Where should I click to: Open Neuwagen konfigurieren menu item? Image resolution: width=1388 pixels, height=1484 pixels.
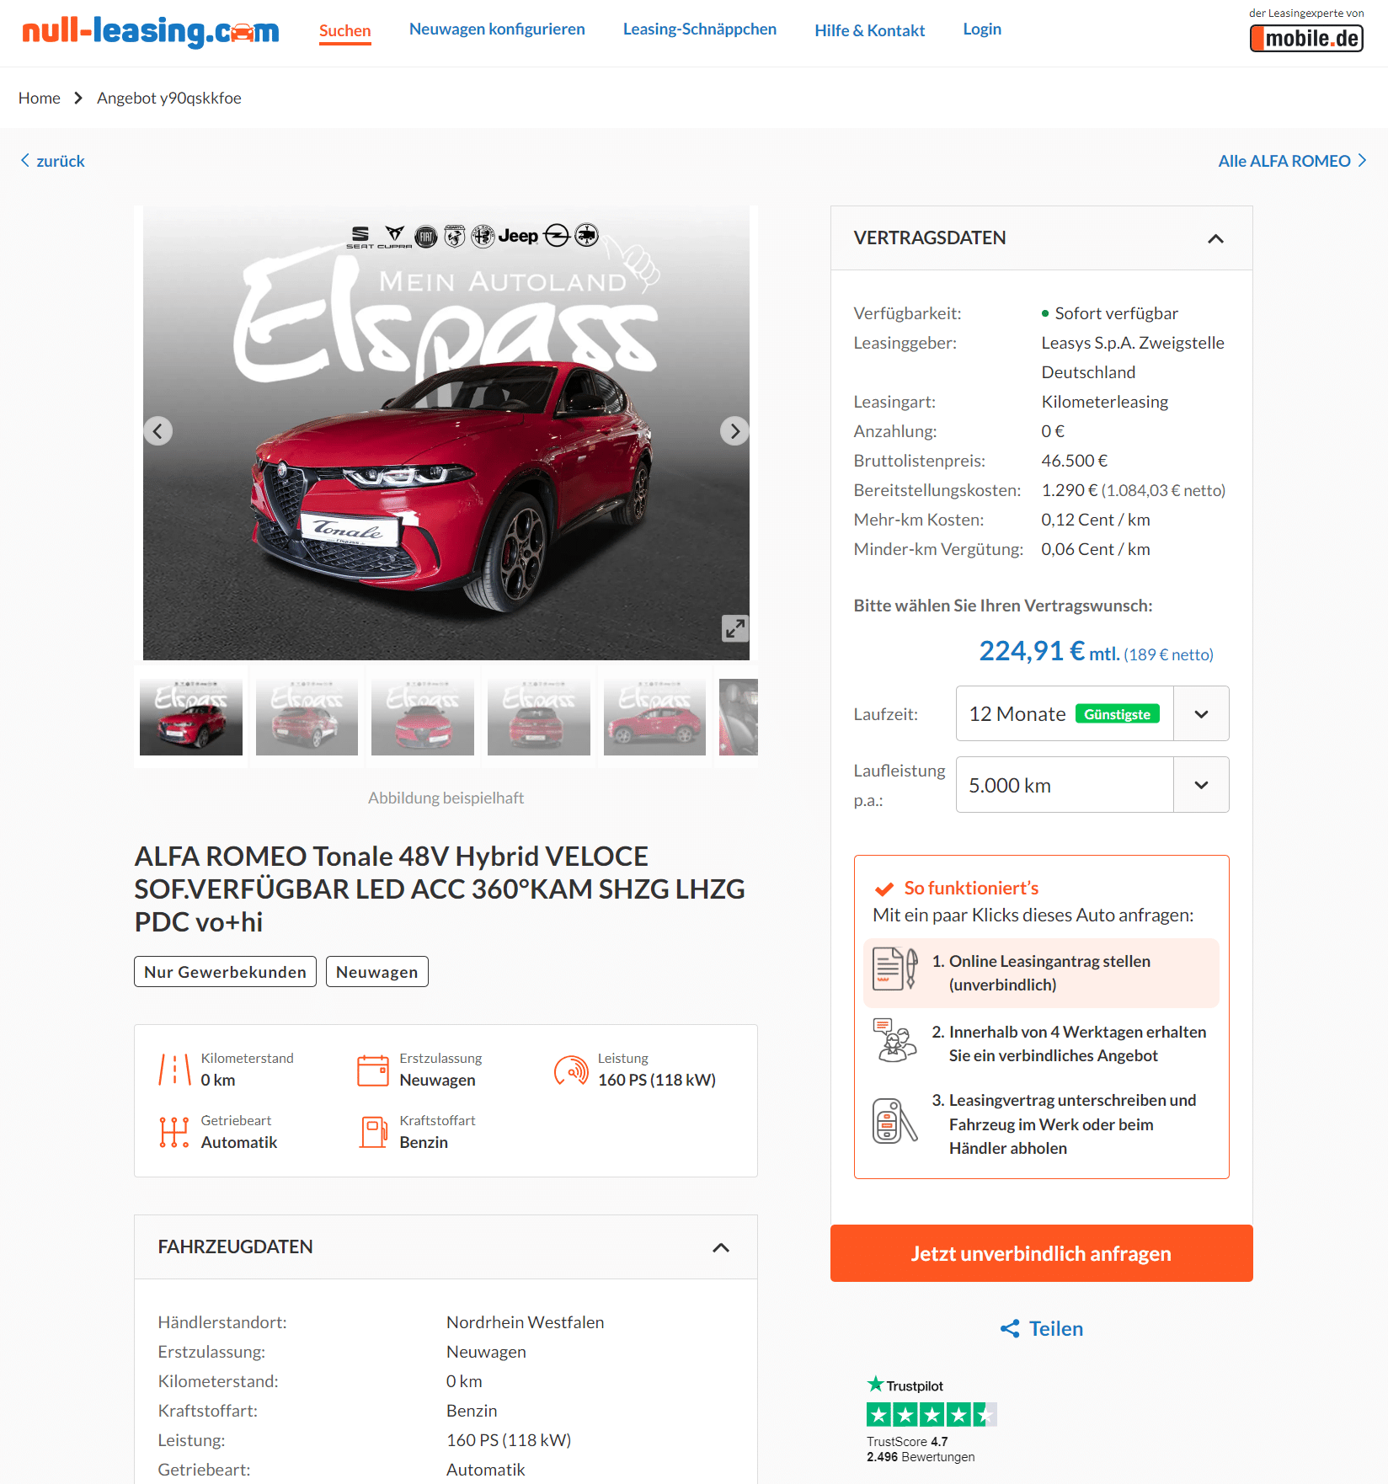pos(497,29)
